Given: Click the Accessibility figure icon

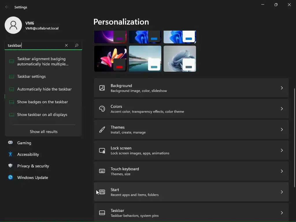Looking at the screenshot, I should (x=10, y=154).
